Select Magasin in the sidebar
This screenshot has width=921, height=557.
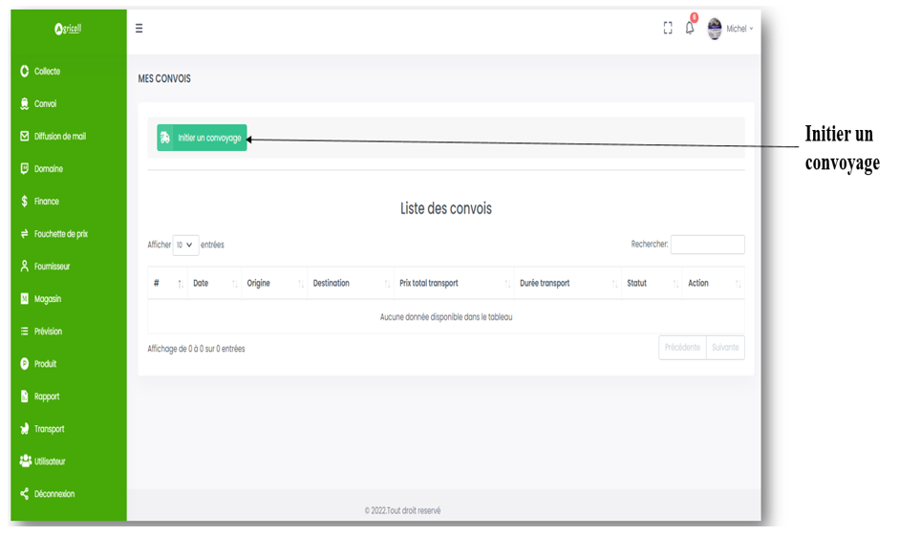48,299
